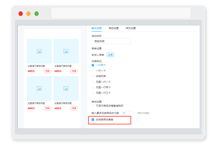Screen dimensions: 218x148
Task: Select the 一行一个 list style radio
Action: 93,71
